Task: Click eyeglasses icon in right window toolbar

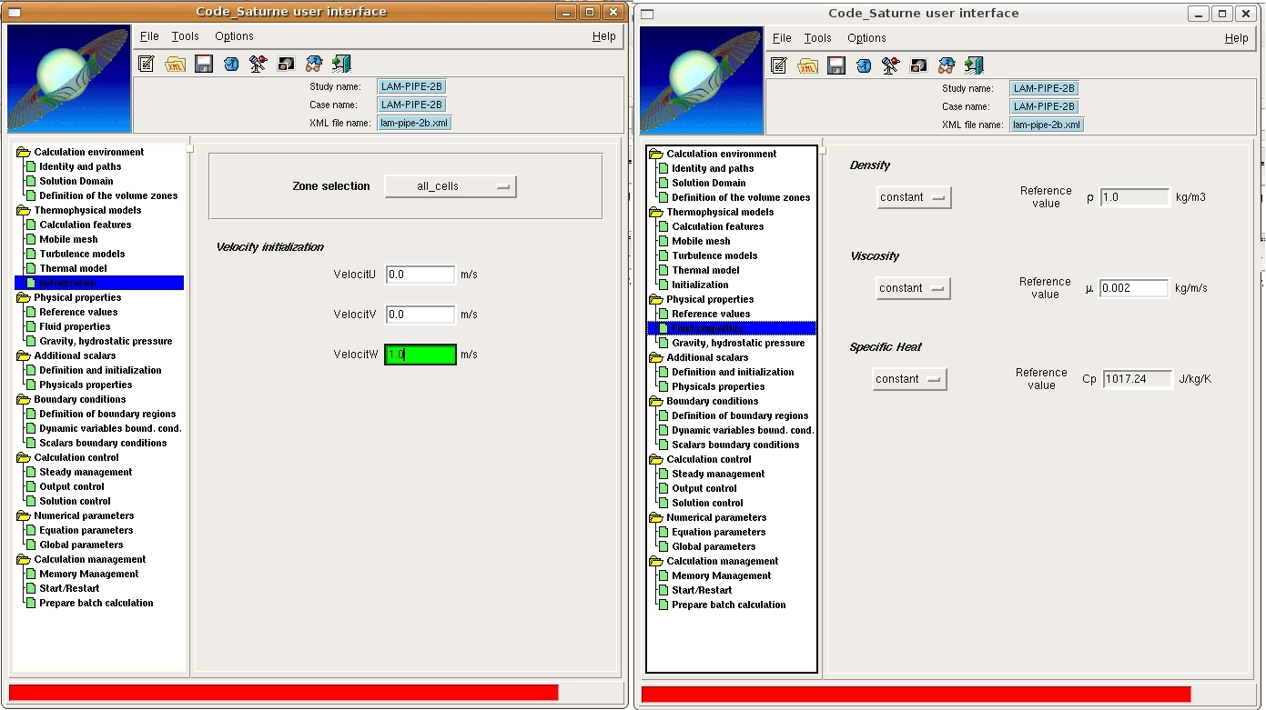Action: coord(947,65)
